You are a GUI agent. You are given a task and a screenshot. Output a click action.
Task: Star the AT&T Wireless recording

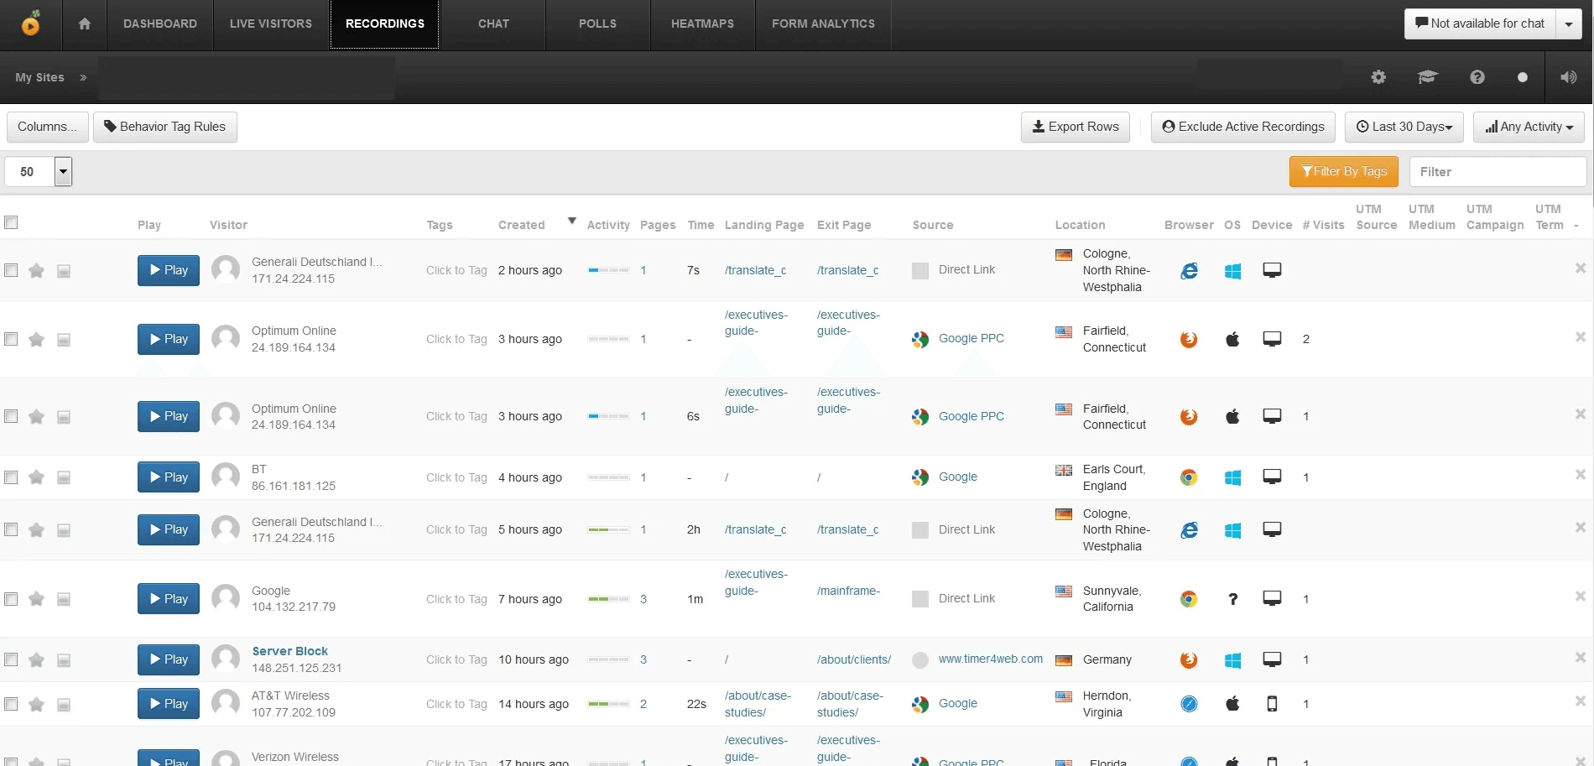pyautogui.click(x=36, y=704)
